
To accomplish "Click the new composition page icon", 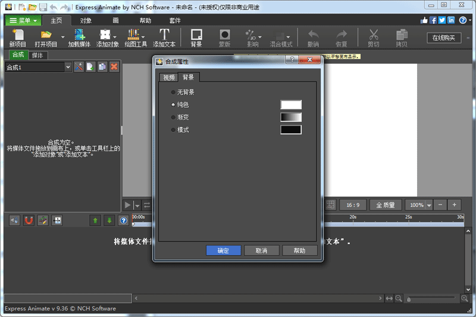I will pos(90,67).
